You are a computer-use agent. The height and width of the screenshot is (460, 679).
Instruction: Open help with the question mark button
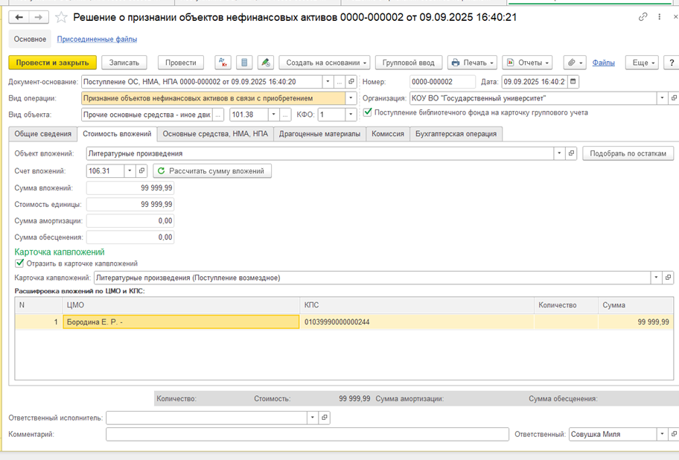coord(672,63)
